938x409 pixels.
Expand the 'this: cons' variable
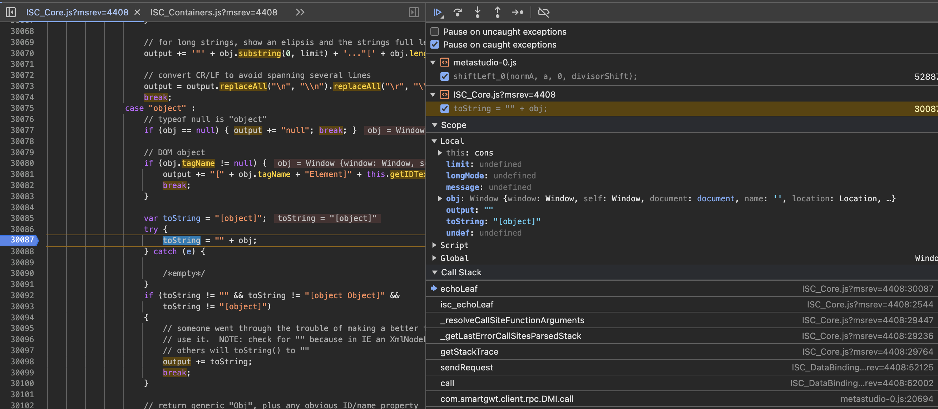coord(440,153)
